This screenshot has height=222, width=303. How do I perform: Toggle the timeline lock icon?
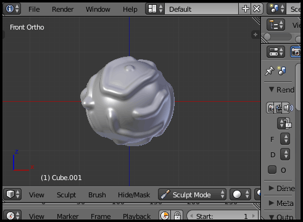(x=177, y=216)
